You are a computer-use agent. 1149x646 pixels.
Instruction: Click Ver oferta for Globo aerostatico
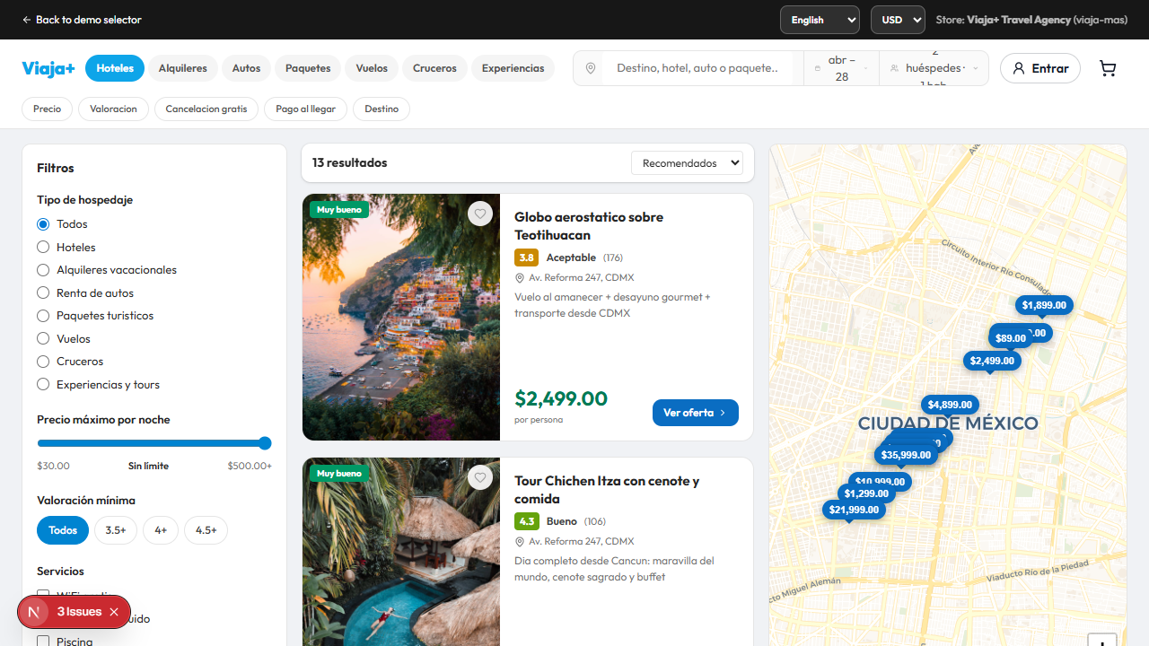(696, 413)
